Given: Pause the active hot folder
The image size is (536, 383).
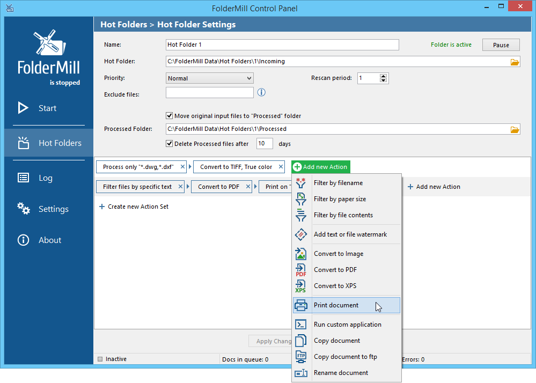Looking at the screenshot, I should point(501,45).
